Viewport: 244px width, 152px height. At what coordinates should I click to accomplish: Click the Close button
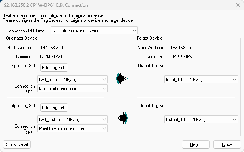click(227, 144)
